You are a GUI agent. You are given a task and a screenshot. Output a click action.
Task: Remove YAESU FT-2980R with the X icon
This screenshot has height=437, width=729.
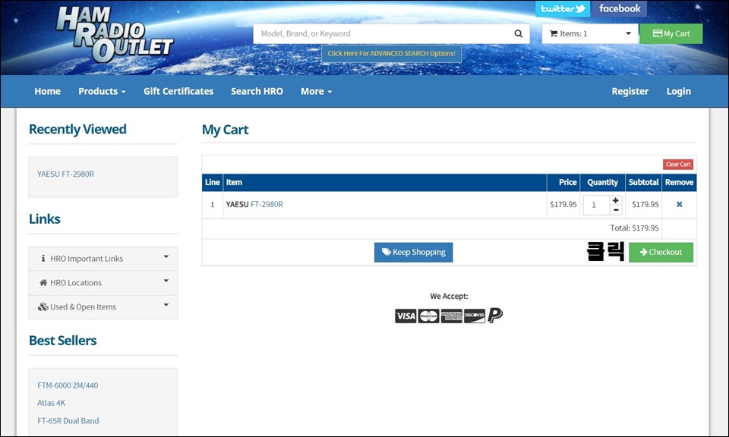click(679, 204)
